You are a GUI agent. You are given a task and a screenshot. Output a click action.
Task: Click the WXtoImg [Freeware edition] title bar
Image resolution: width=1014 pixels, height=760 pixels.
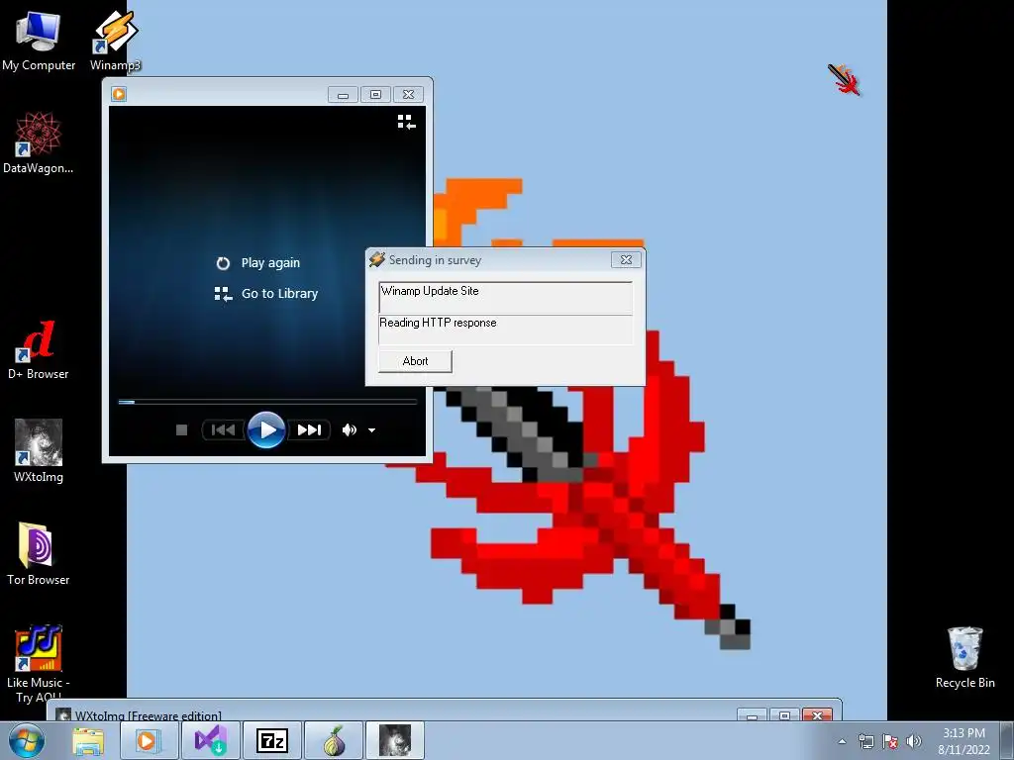point(445,712)
